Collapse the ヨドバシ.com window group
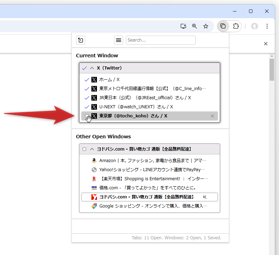The height and width of the screenshot is (255, 279). click(92, 149)
